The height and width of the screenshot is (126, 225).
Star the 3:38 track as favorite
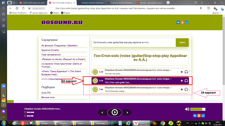click(x=182, y=72)
